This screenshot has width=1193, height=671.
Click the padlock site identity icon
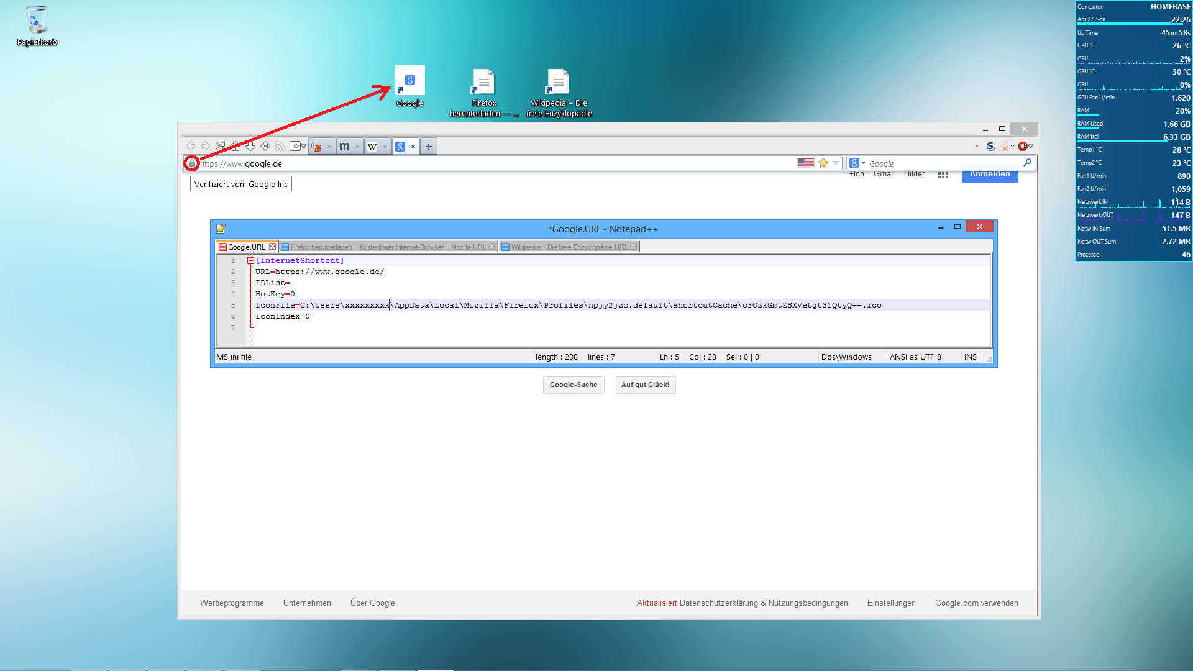click(192, 163)
